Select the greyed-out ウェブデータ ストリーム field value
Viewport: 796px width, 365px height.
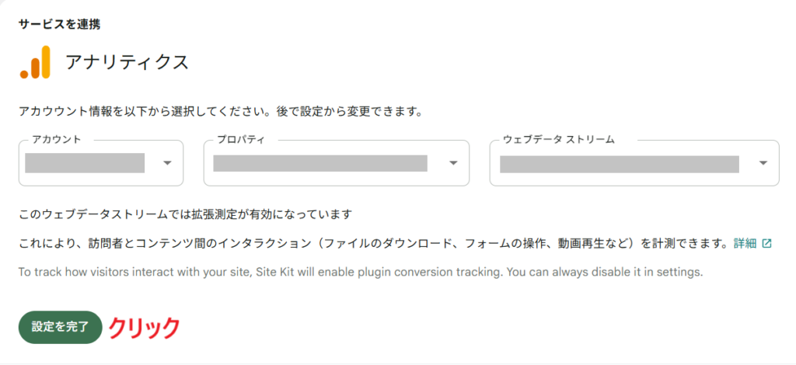pyautogui.click(x=619, y=163)
